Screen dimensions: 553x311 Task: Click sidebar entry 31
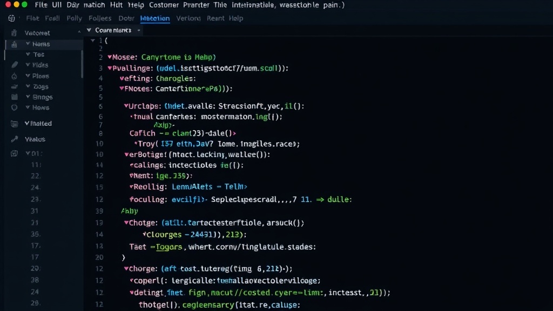coord(34,211)
